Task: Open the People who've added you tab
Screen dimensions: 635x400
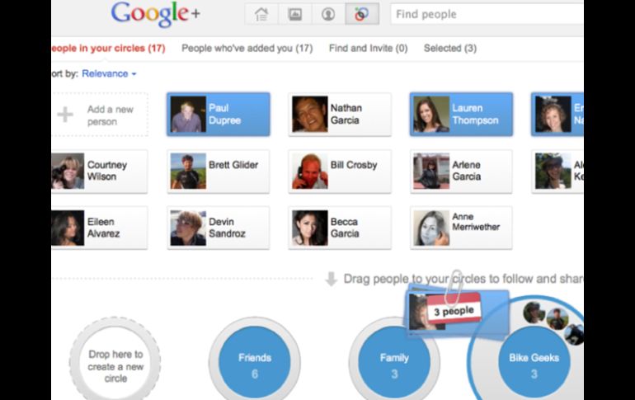Action: (247, 48)
